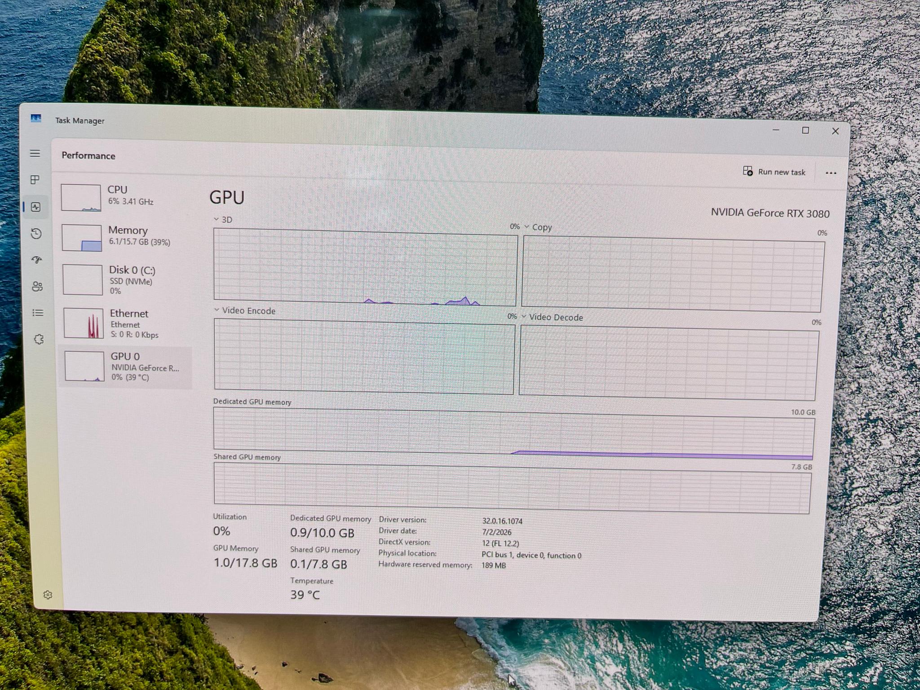Open Task Manager Settings gear
The image size is (920, 690).
tap(48, 595)
